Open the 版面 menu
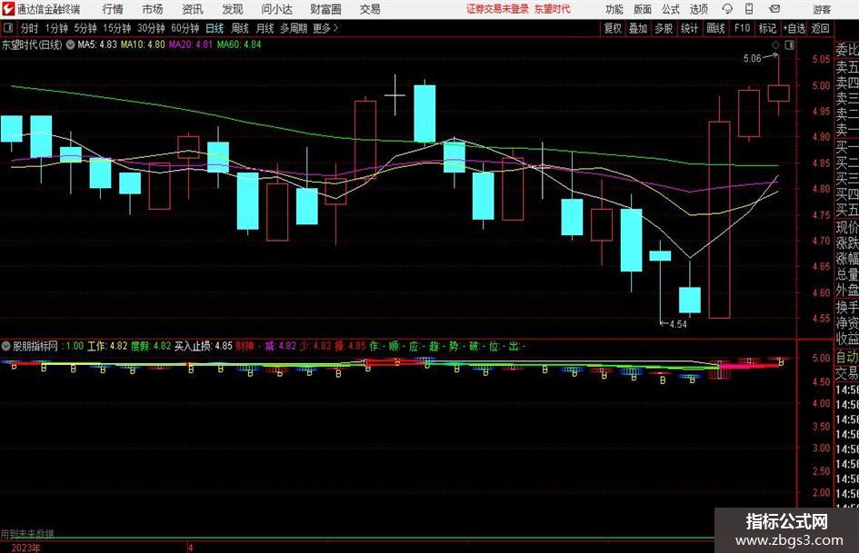Viewport: 859px width, 553px height. pos(642,9)
